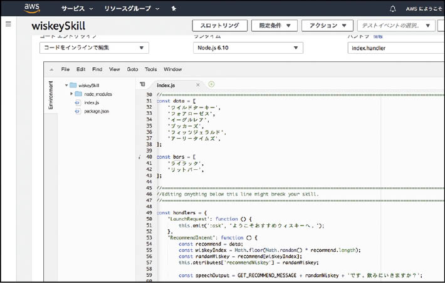Viewport: 445px width, 283px height.
Task: Click GET_RECOMMEND_MESSAGE on line 59
Action: [267, 276]
